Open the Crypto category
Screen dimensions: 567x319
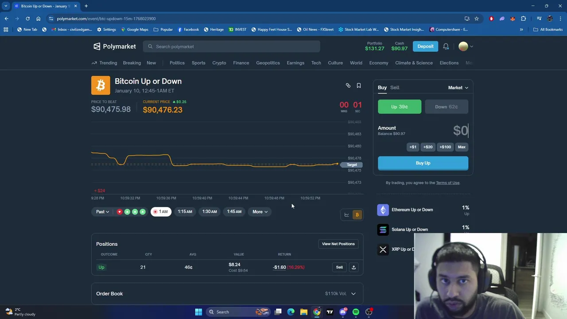(x=219, y=63)
